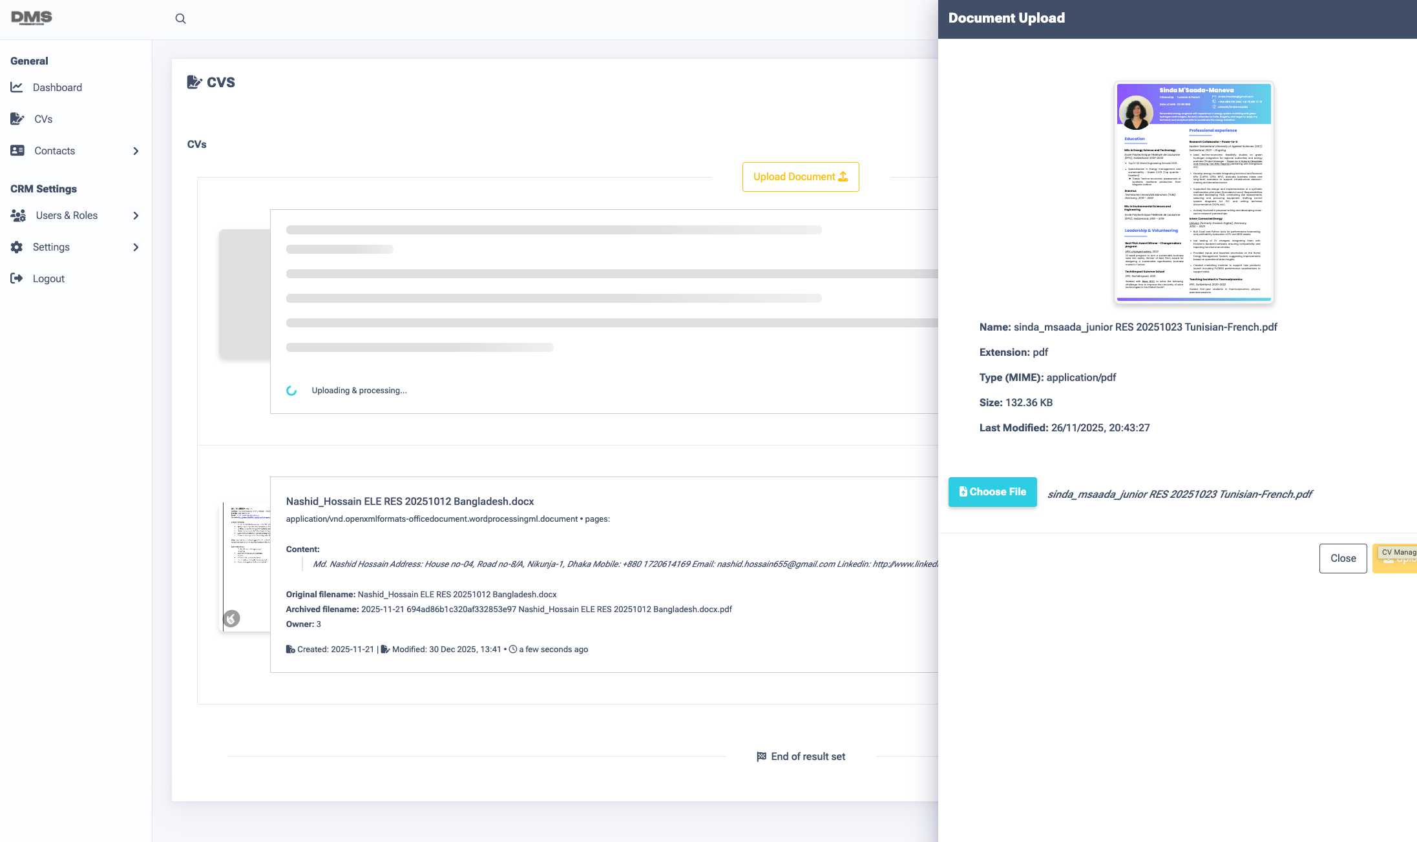
Task: Click the round badge on Nashid thumbnail
Action: (x=231, y=618)
